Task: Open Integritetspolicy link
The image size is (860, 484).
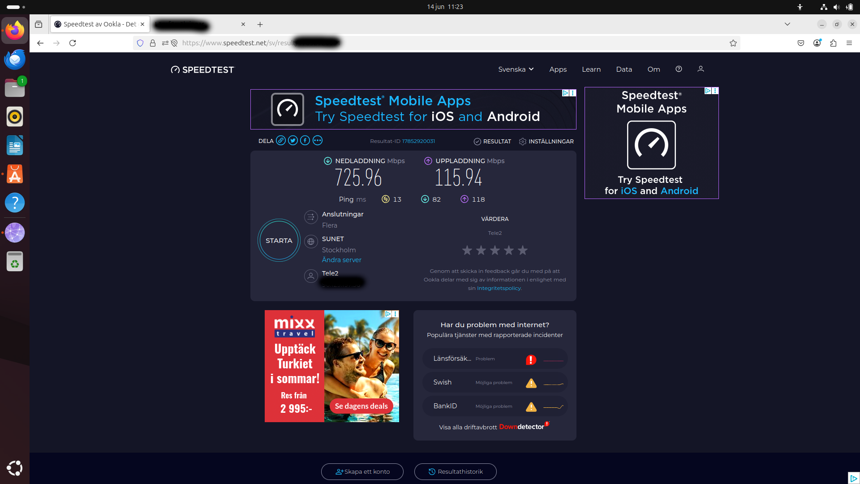Action: pyautogui.click(x=499, y=288)
